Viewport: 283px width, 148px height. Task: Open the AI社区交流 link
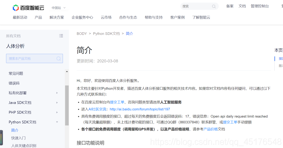click(x=97, y=109)
